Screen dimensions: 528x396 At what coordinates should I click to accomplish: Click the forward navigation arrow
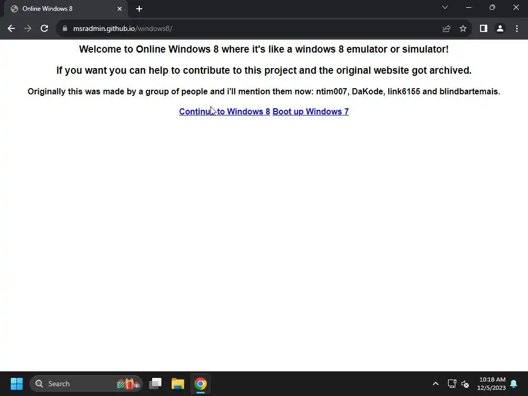click(x=28, y=29)
